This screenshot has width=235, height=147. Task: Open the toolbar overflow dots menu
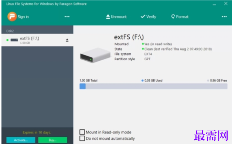pyautogui.click(x=224, y=16)
